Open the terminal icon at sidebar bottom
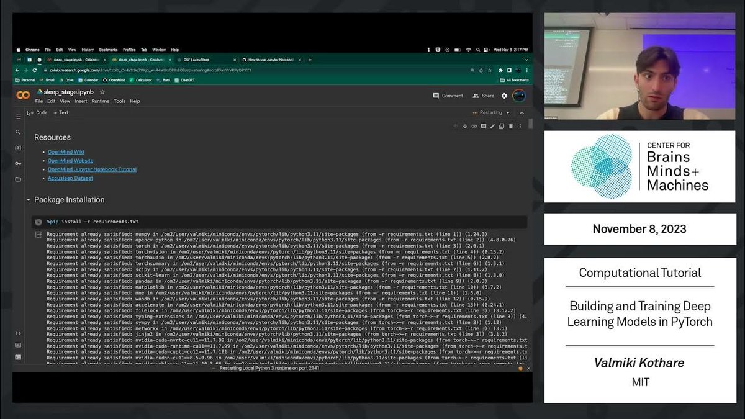The height and width of the screenshot is (419, 745). [x=17, y=358]
